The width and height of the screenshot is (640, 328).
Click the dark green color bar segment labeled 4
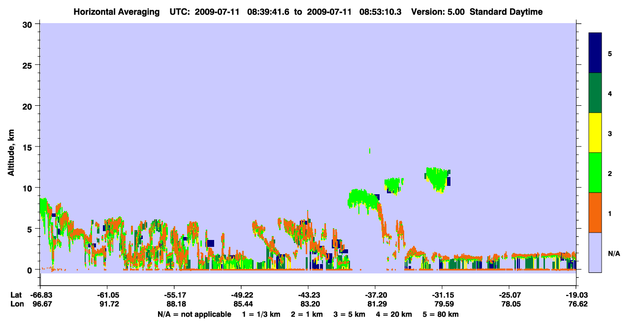595,93
